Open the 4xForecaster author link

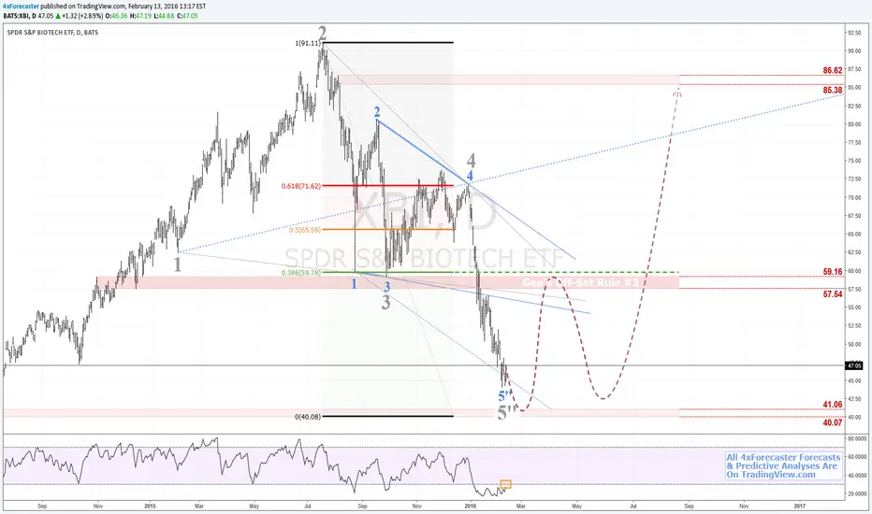pyautogui.click(x=22, y=7)
